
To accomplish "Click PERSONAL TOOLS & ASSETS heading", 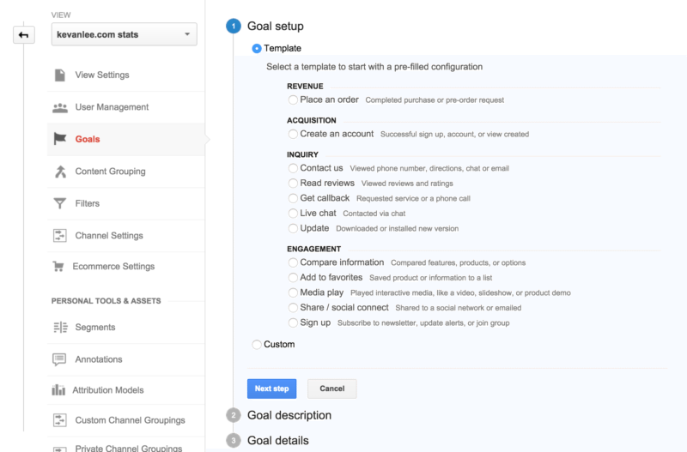I will click(106, 301).
